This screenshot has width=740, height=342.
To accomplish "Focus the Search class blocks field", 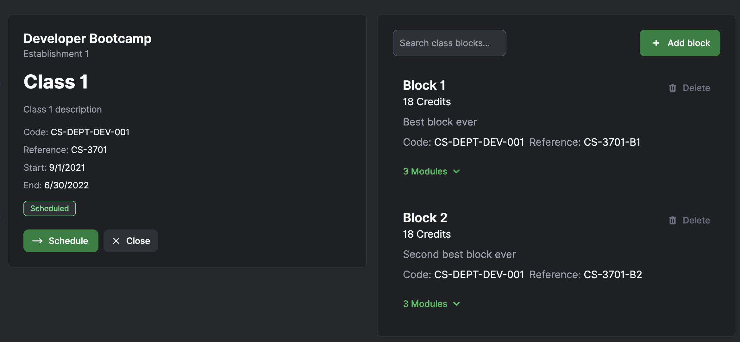I will pyautogui.click(x=449, y=43).
